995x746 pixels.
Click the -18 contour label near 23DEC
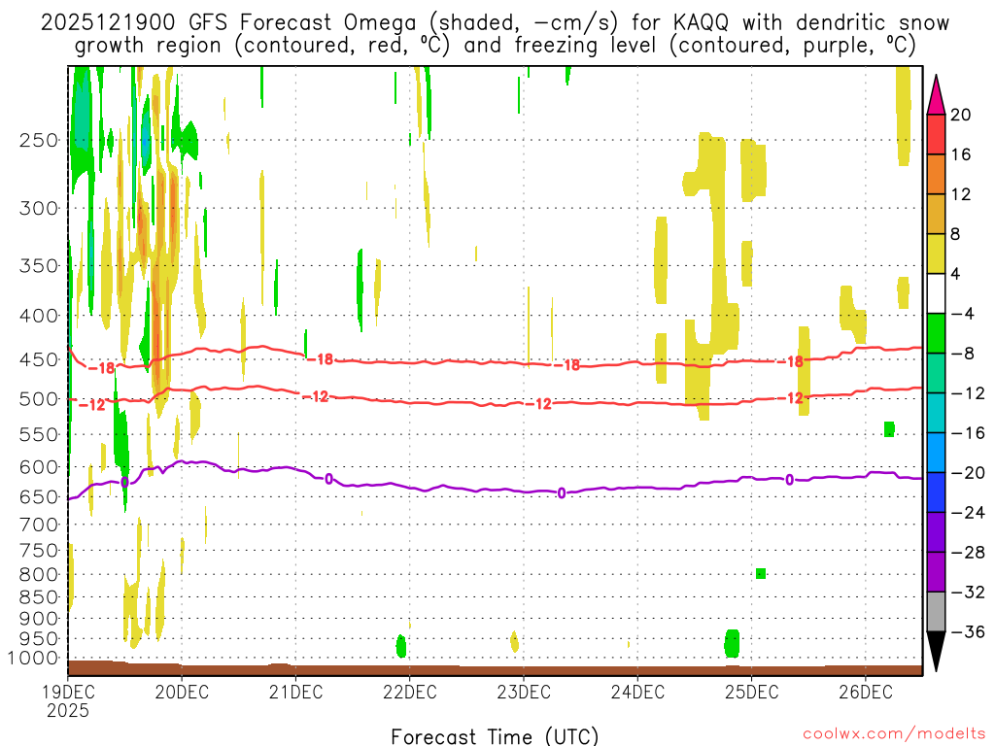(566, 365)
